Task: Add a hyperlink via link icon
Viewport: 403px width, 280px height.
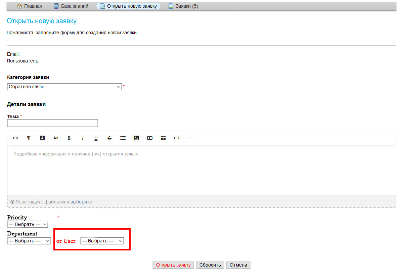Action: click(x=177, y=138)
